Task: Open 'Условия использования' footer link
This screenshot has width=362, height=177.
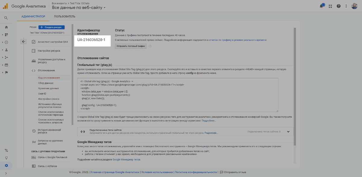Action: click(x=157, y=172)
